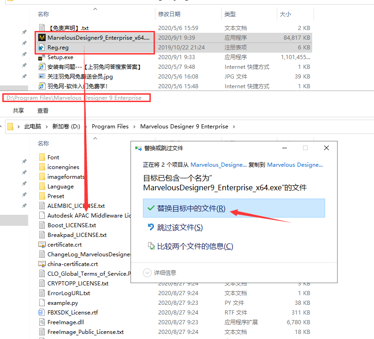
Task: Select the 【免责声明】.txt document icon
Action: 42,28
